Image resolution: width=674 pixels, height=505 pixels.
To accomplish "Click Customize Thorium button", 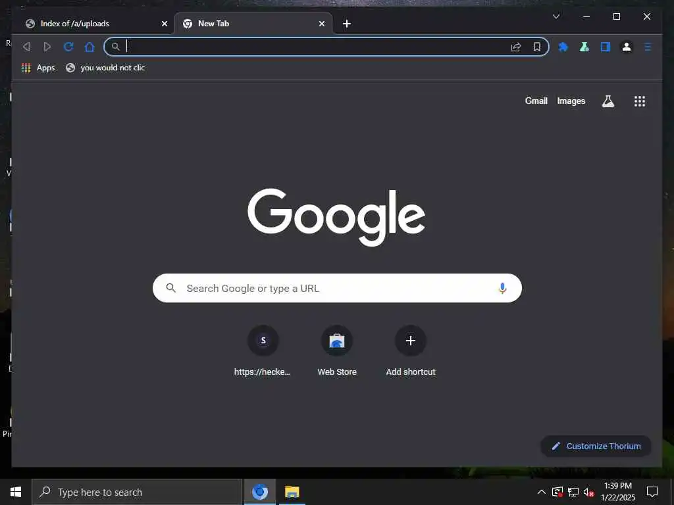I will click(x=596, y=446).
